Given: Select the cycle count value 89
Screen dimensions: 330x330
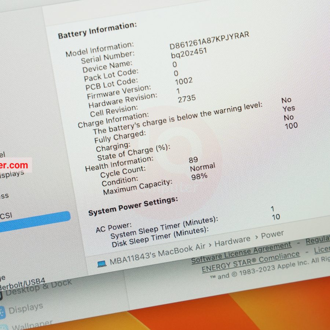Looking at the screenshot, I should [x=193, y=160].
